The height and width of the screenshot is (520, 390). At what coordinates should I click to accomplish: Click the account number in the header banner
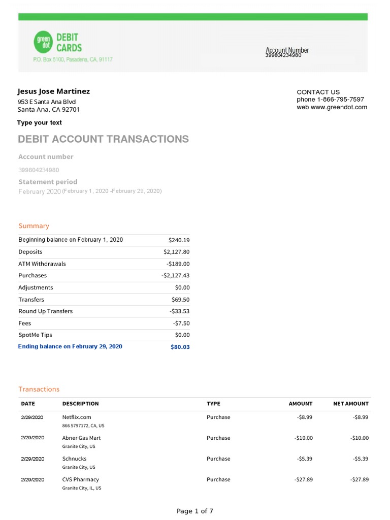[x=283, y=55]
